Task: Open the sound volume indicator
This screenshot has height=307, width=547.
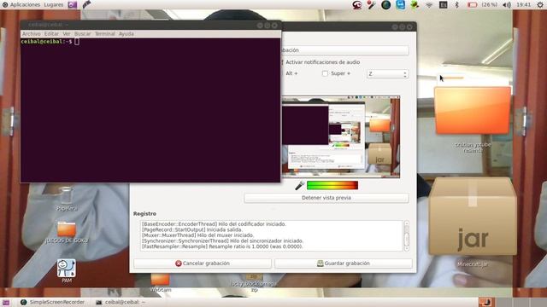Action: [507, 5]
